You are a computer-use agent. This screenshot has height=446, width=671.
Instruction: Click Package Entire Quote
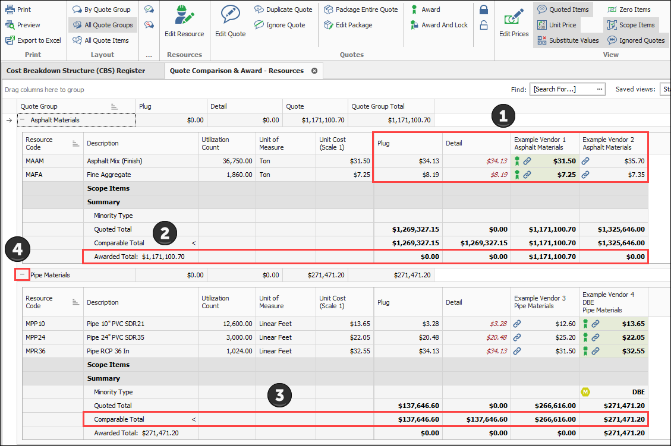coord(361,10)
